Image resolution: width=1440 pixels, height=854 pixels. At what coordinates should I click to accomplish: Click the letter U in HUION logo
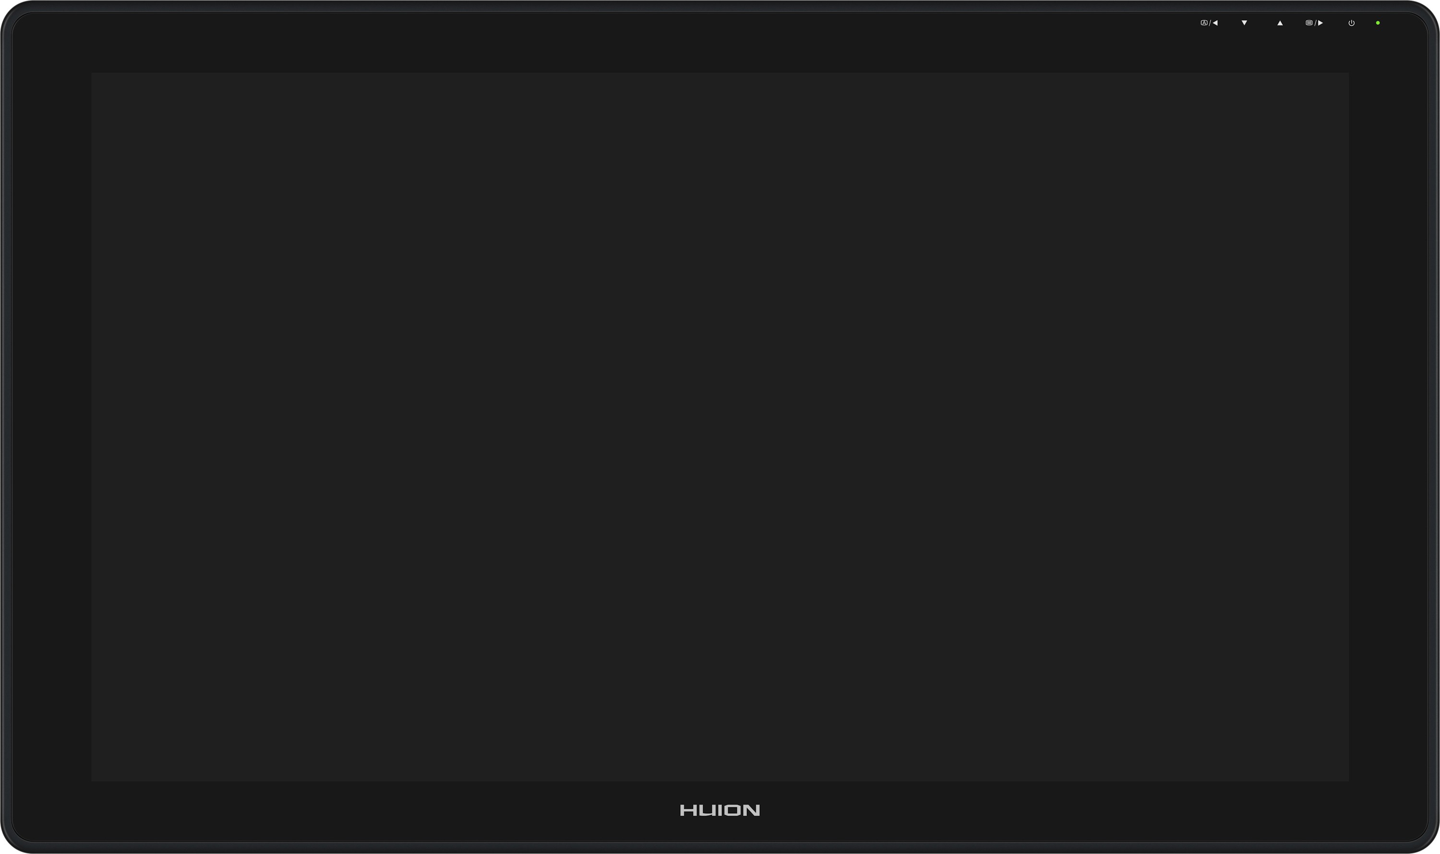[708, 810]
